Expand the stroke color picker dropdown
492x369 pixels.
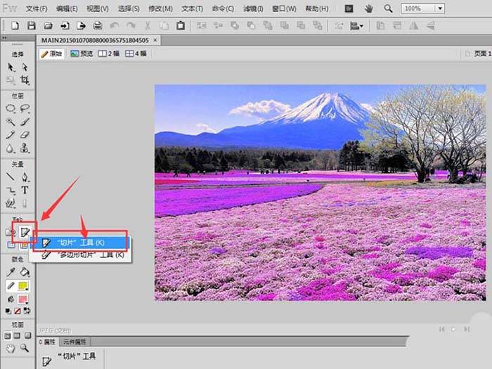[x=25, y=286]
